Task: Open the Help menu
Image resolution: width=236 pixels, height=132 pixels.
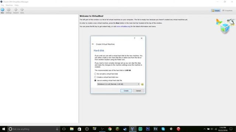Action: (x=17, y=5)
